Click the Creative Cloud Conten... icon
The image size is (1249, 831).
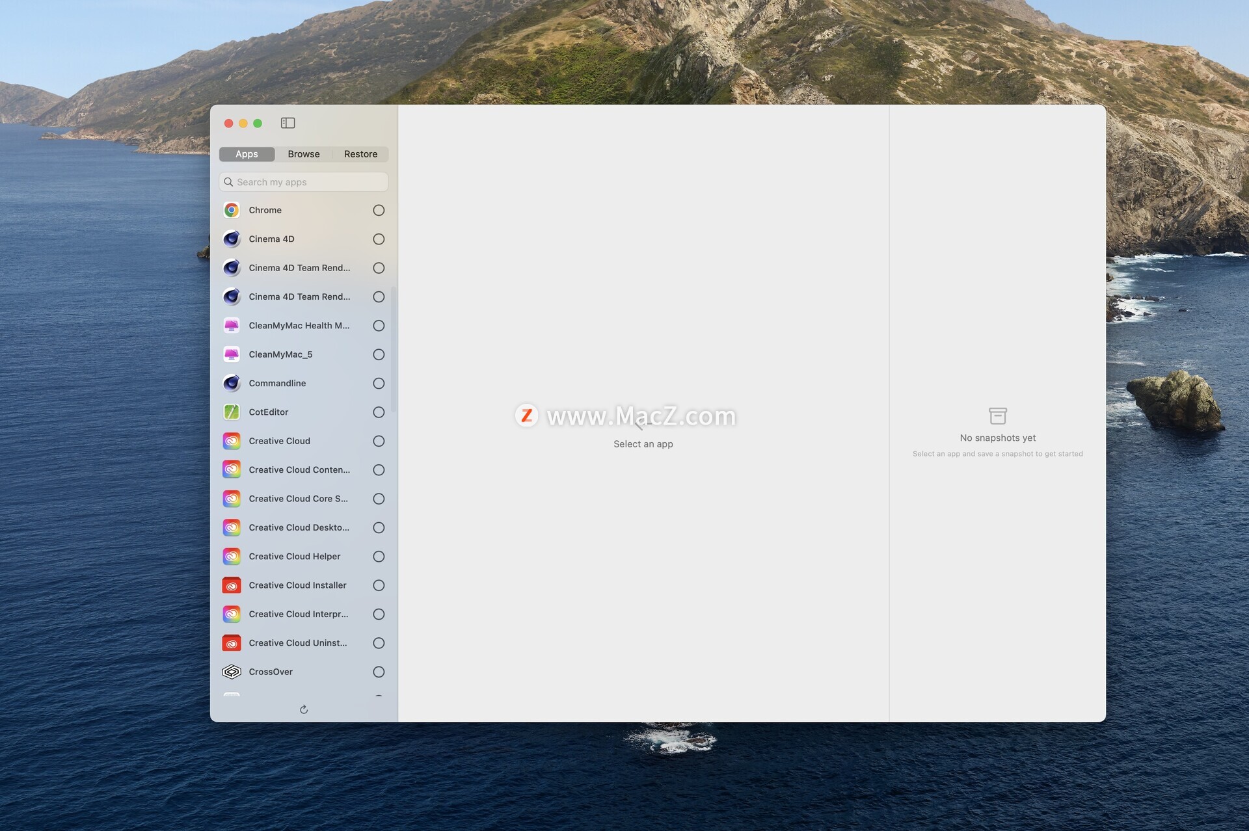(x=232, y=469)
